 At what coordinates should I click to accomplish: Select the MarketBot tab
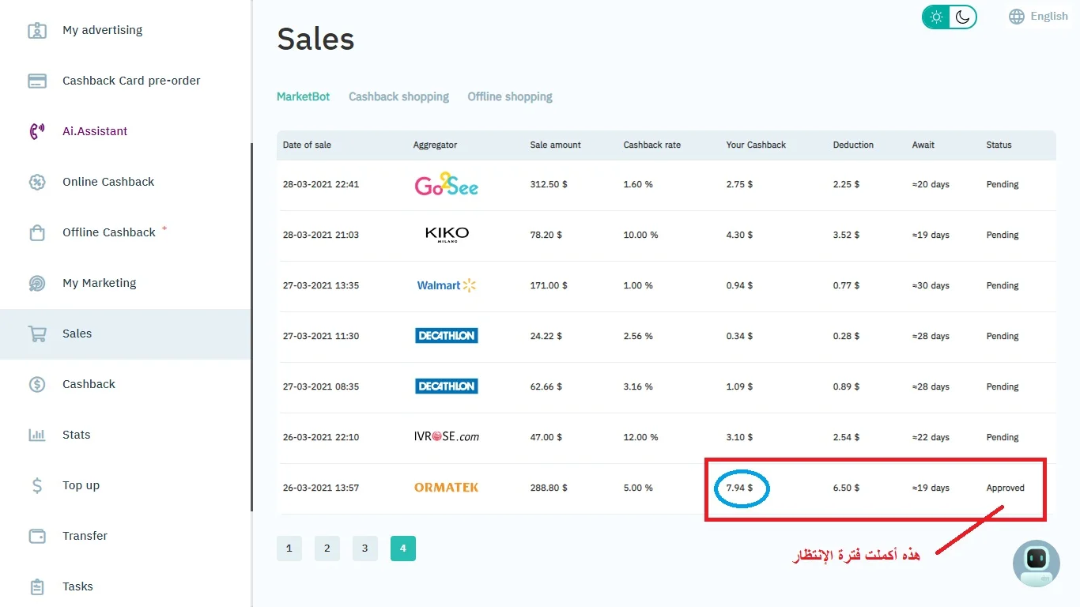(x=303, y=96)
